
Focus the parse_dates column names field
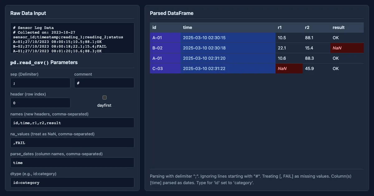(x=72, y=163)
